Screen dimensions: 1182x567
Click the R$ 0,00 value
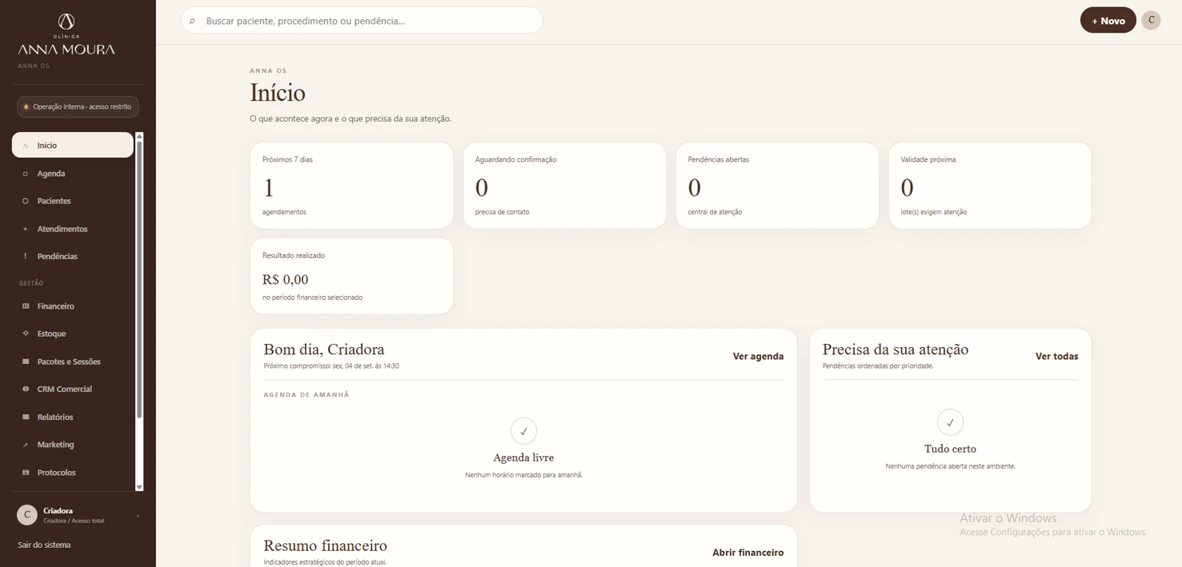coord(285,280)
